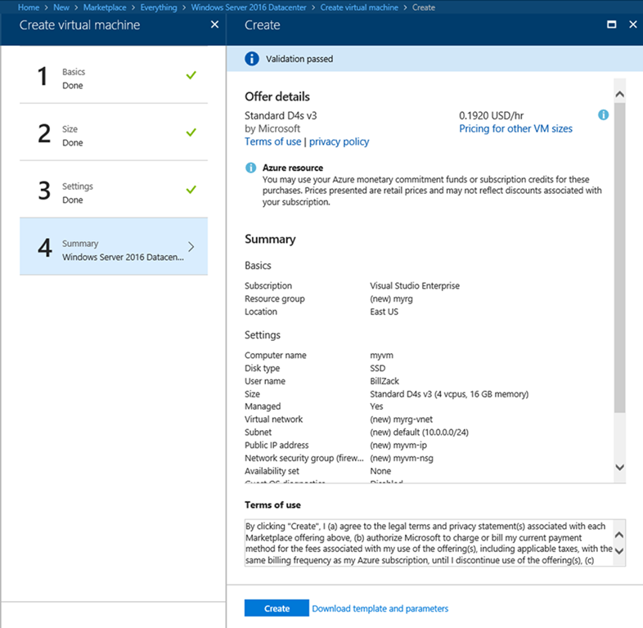Go to step 3 Settings

coord(113,193)
